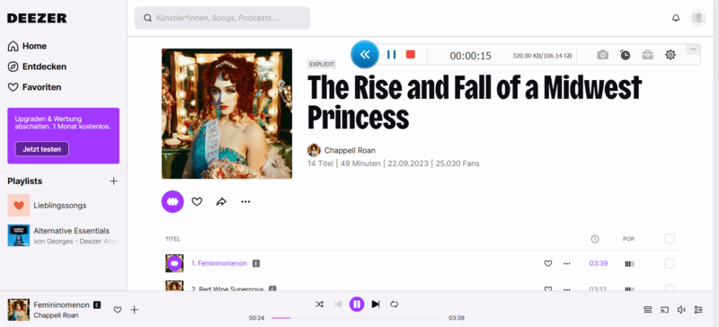
Task: Open Chappell Roan artist page link
Action: pyautogui.click(x=350, y=150)
